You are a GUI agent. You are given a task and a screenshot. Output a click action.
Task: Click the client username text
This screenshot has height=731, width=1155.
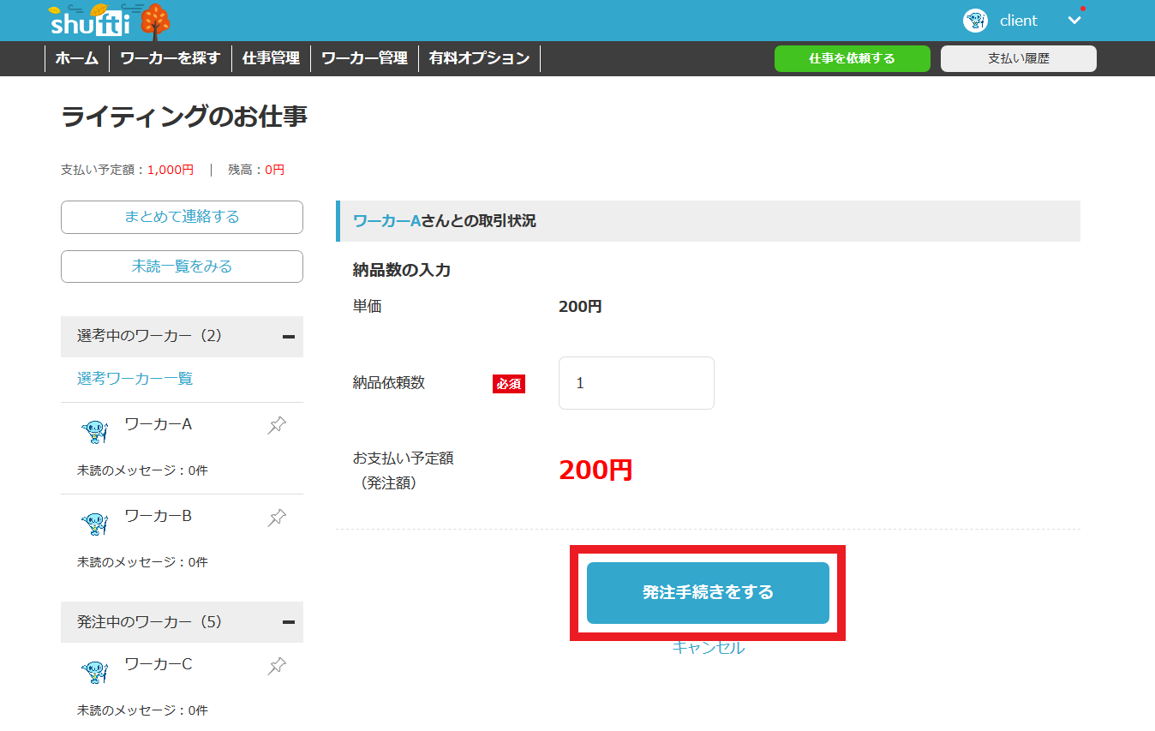[1018, 21]
